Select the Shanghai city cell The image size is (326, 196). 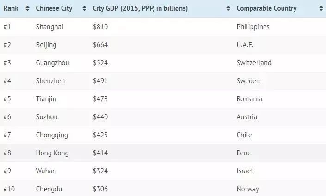click(x=49, y=27)
